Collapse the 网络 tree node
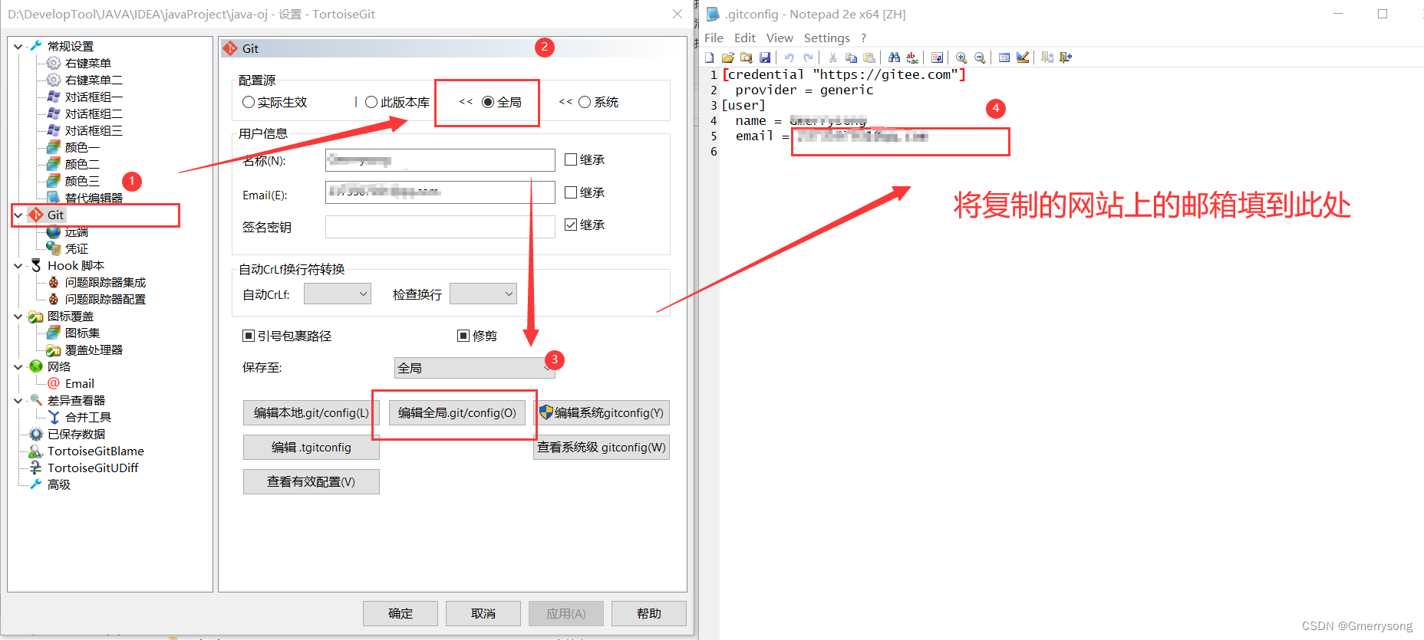 click(18, 366)
